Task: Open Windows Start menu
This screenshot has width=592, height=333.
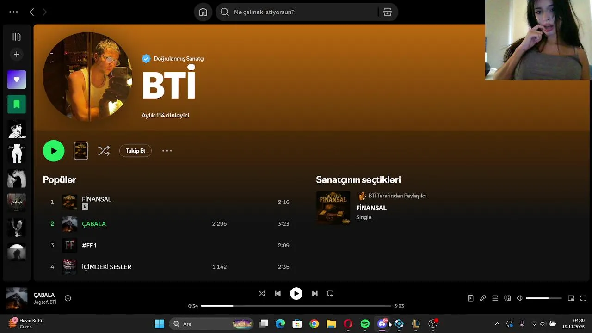Action: (x=160, y=324)
